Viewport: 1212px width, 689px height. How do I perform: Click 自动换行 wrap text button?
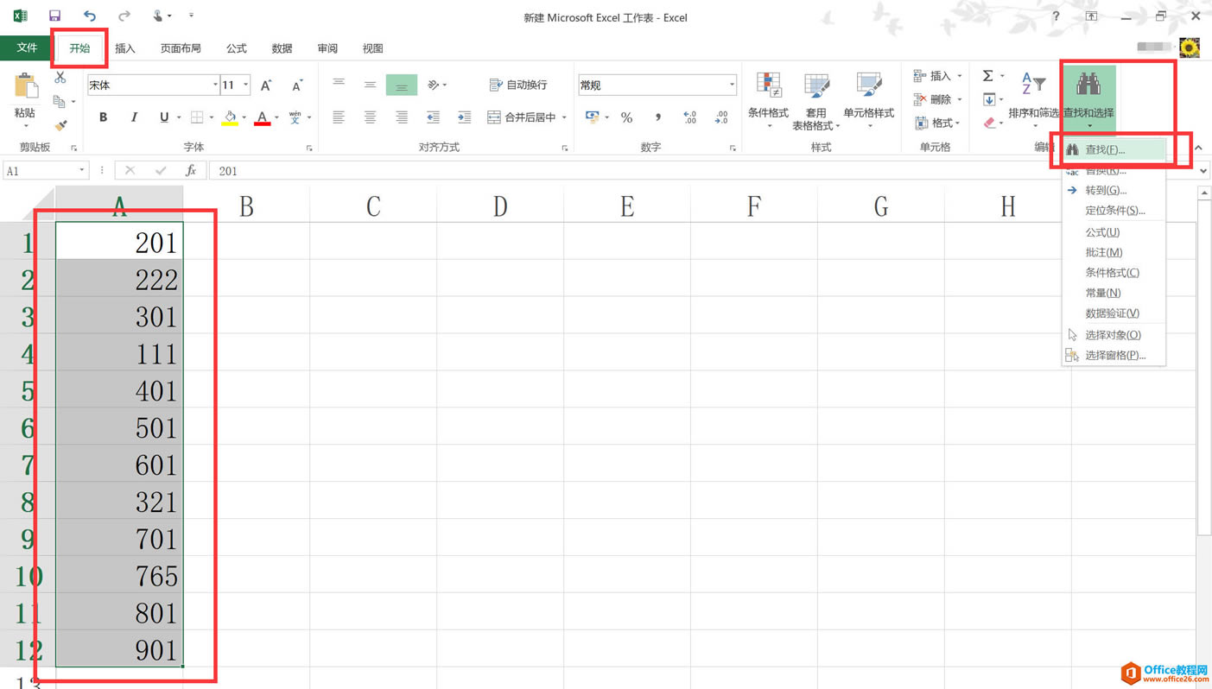[x=518, y=85]
